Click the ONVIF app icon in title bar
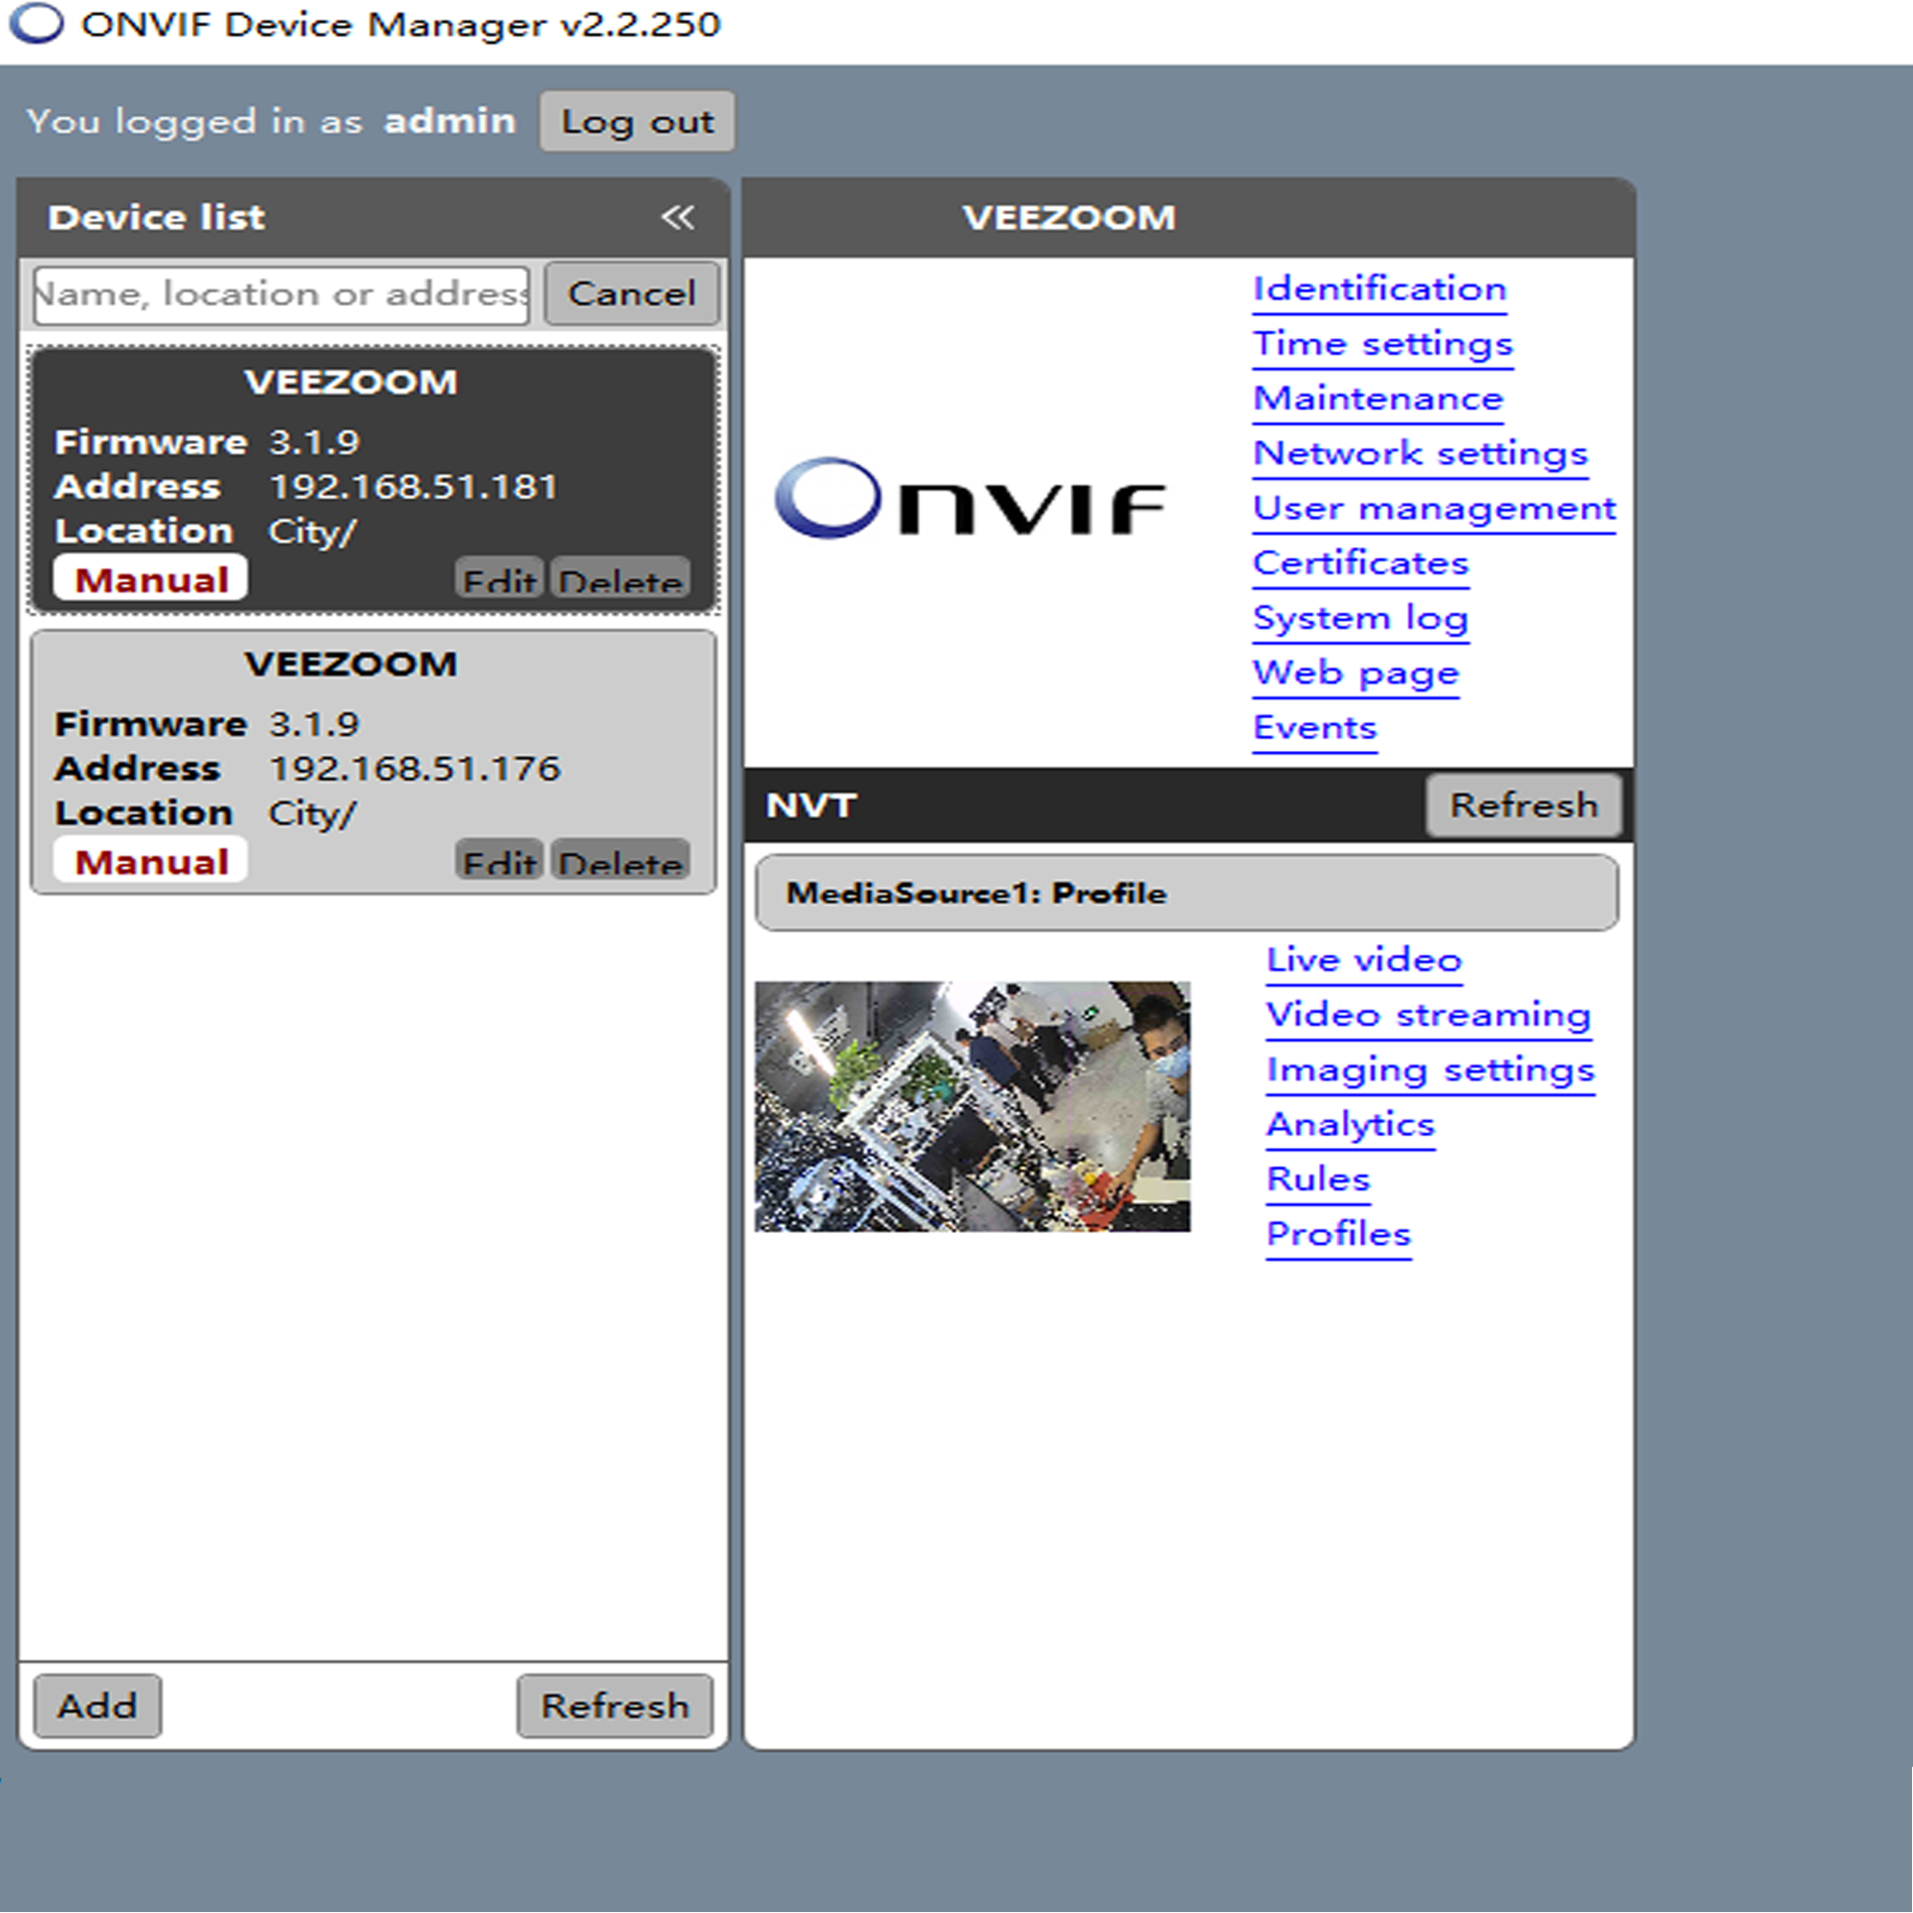Viewport: 1913px width, 1913px height. [x=36, y=24]
